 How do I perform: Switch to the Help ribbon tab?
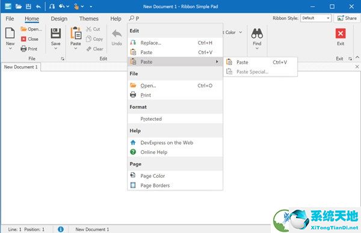pyautogui.click(x=116, y=19)
